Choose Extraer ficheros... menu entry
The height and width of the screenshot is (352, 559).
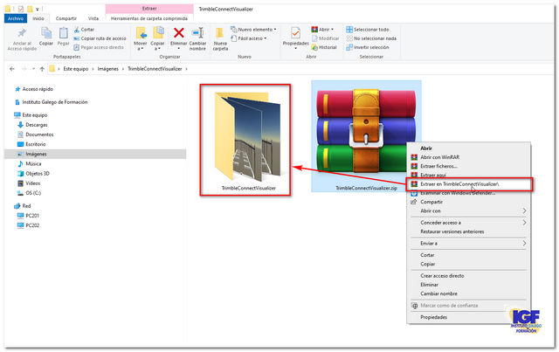tap(438, 166)
